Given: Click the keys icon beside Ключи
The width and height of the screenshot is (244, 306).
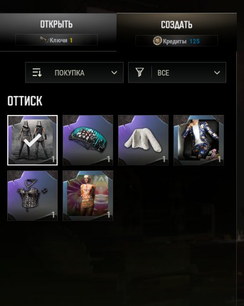Looking at the screenshot, I should click(x=44, y=40).
